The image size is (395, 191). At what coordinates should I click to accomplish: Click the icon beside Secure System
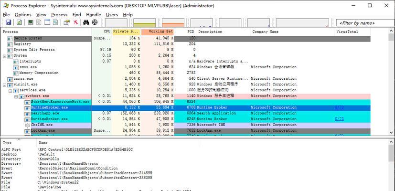tap(10, 39)
